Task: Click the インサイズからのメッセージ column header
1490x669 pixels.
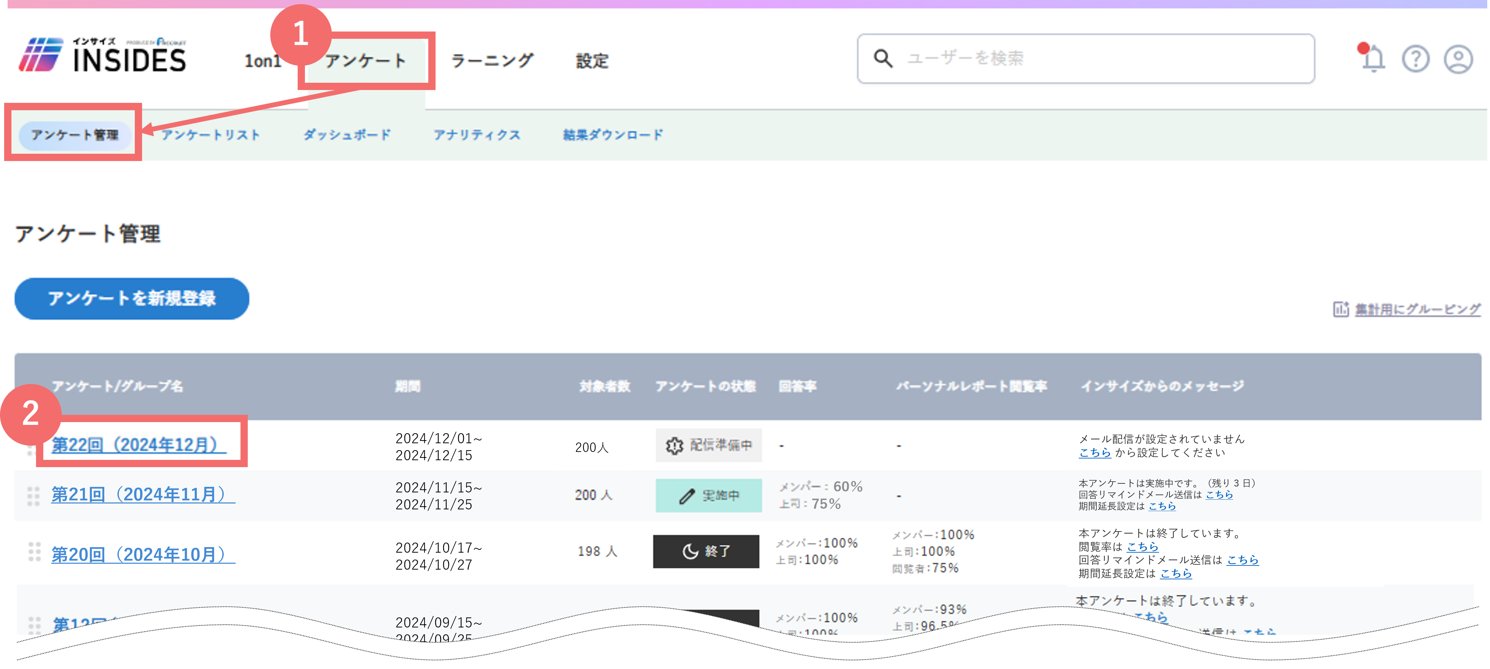Action: click(1163, 386)
